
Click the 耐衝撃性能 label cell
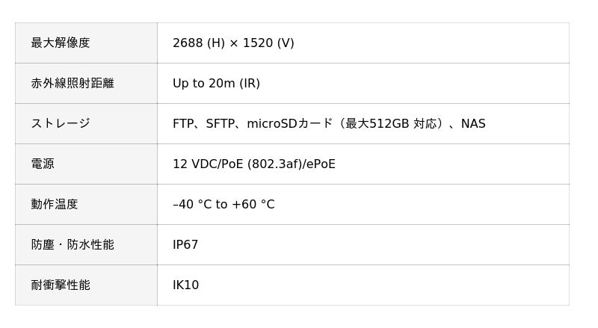click(x=86, y=285)
